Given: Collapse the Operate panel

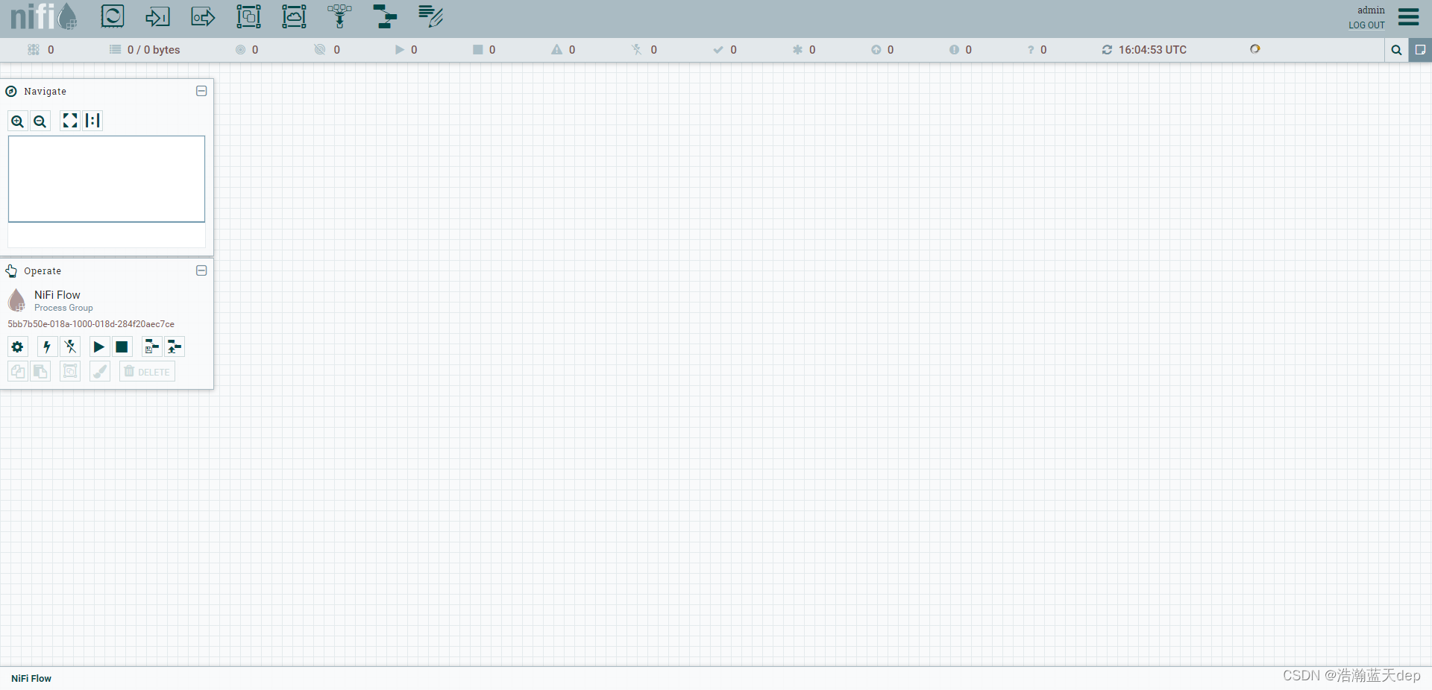Looking at the screenshot, I should point(201,270).
